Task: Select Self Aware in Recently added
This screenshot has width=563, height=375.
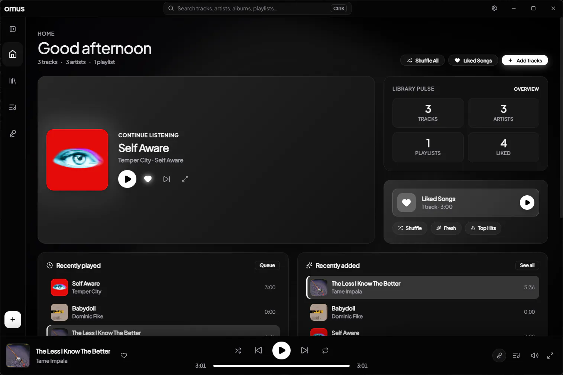Action: [x=423, y=331]
